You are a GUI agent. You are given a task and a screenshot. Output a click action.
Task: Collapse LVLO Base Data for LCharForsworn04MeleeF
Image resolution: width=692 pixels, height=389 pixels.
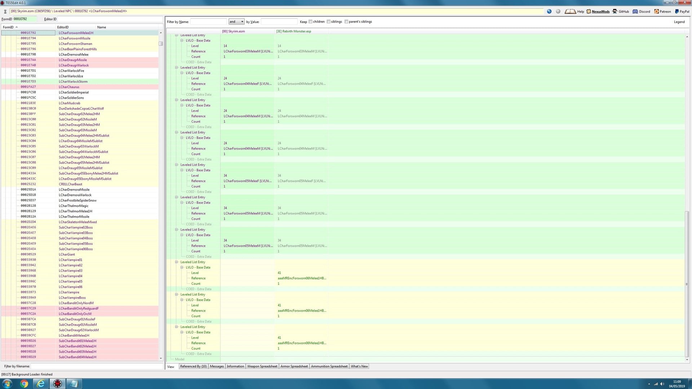click(x=182, y=73)
